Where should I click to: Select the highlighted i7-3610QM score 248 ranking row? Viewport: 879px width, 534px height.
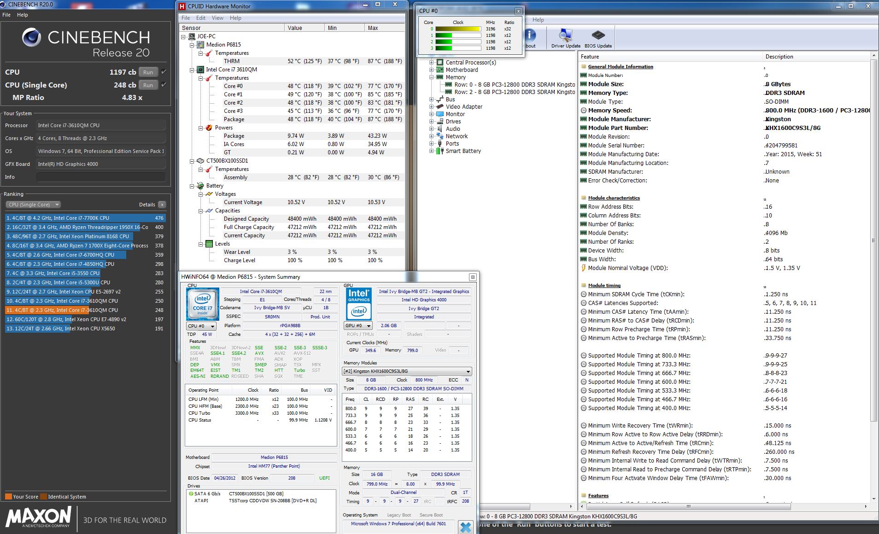click(85, 310)
